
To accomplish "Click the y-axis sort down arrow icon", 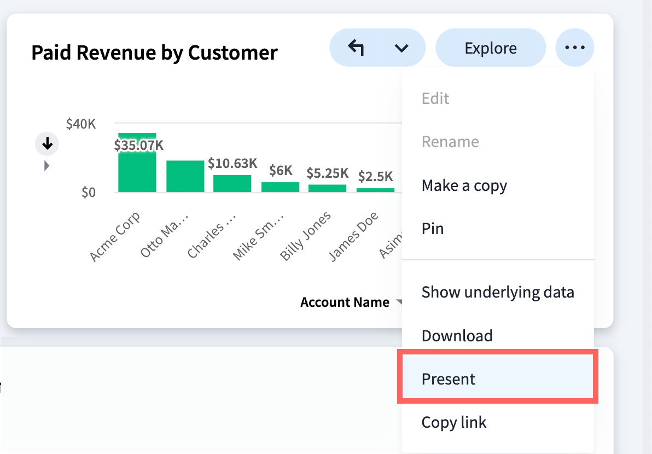I will click(47, 144).
